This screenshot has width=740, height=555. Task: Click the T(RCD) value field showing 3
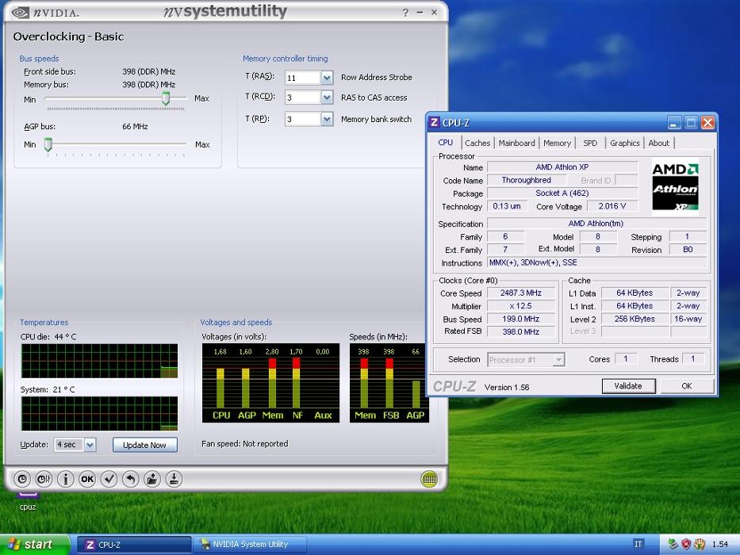tap(303, 98)
